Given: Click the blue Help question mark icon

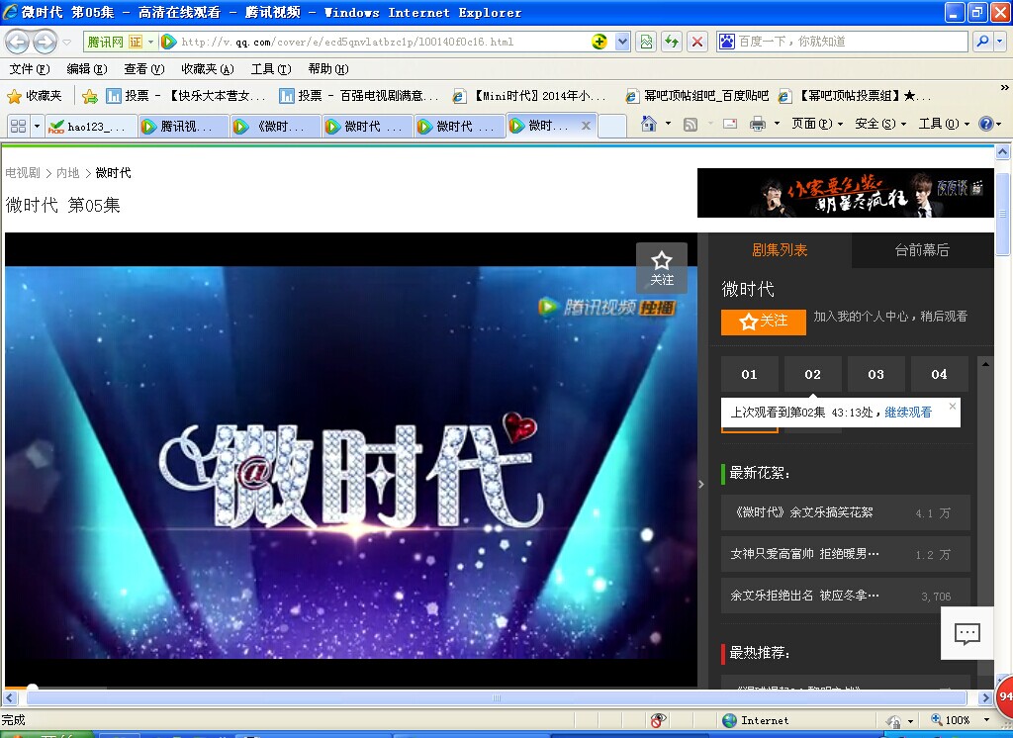Looking at the screenshot, I should tap(985, 124).
